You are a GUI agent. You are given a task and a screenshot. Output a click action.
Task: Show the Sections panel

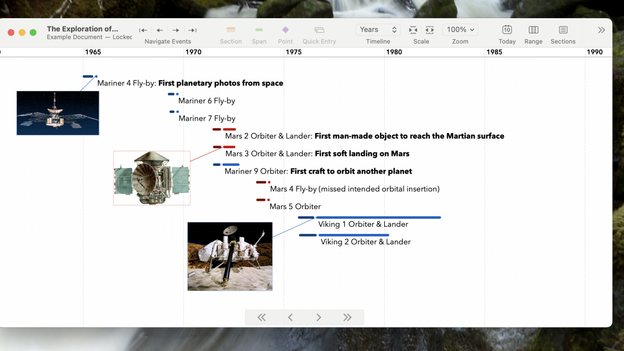563,30
